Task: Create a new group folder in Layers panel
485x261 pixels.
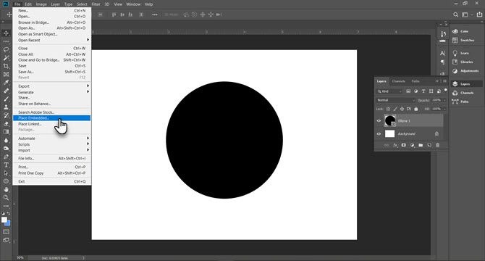Action: click(421, 145)
